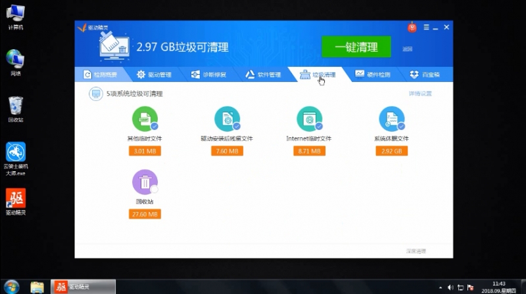Click the 其他临时文件 green icon
This screenshot has height=294, width=526.
click(x=145, y=119)
